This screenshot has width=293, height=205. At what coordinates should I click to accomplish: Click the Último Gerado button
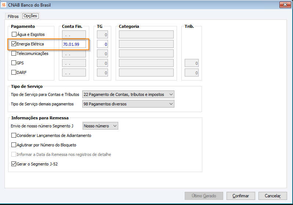click(x=204, y=196)
